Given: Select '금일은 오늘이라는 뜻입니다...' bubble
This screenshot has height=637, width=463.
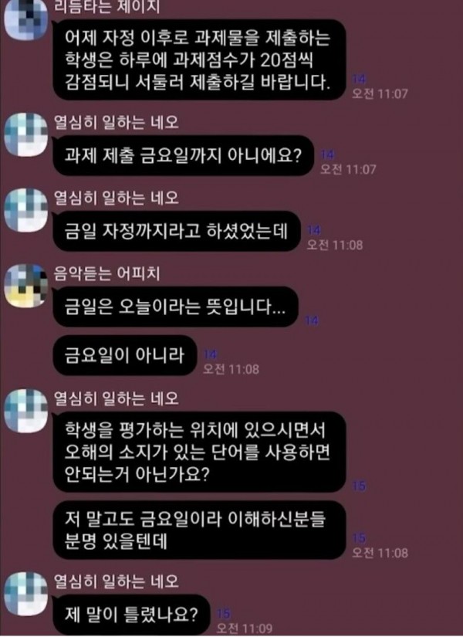Looking at the screenshot, I should coord(176,307).
